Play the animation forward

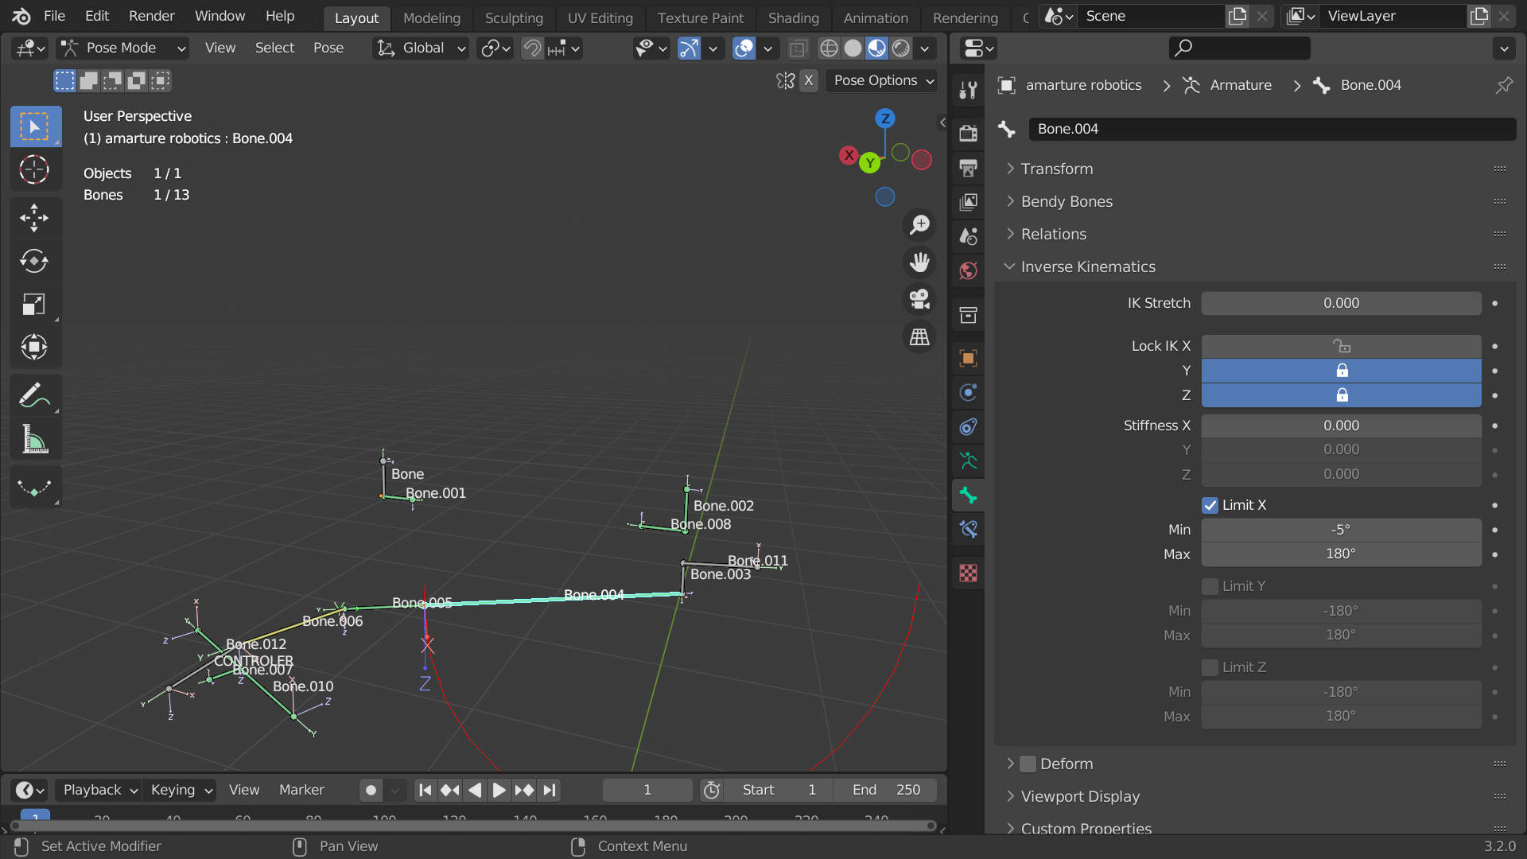point(499,790)
